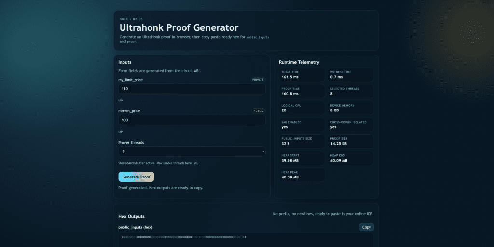Copy the public_inputs hex output

pyautogui.click(x=366, y=227)
